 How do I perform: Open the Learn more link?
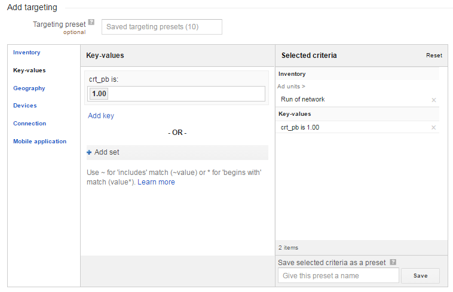[x=156, y=182]
